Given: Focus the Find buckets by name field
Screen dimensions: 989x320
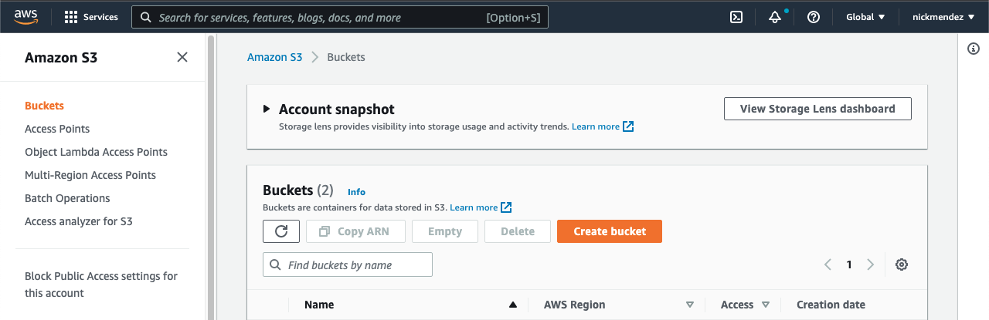Looking at the screenshot, I should (x=348, y=264).
